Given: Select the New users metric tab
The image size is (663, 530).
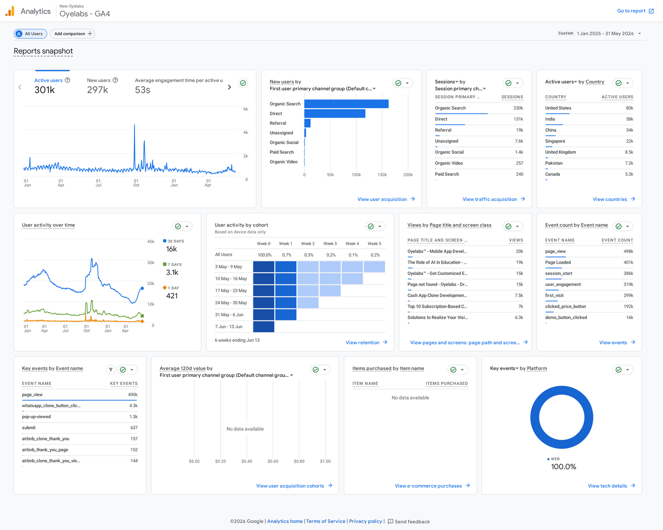Looking at the screenshot, I should click(x=102, y=85).
